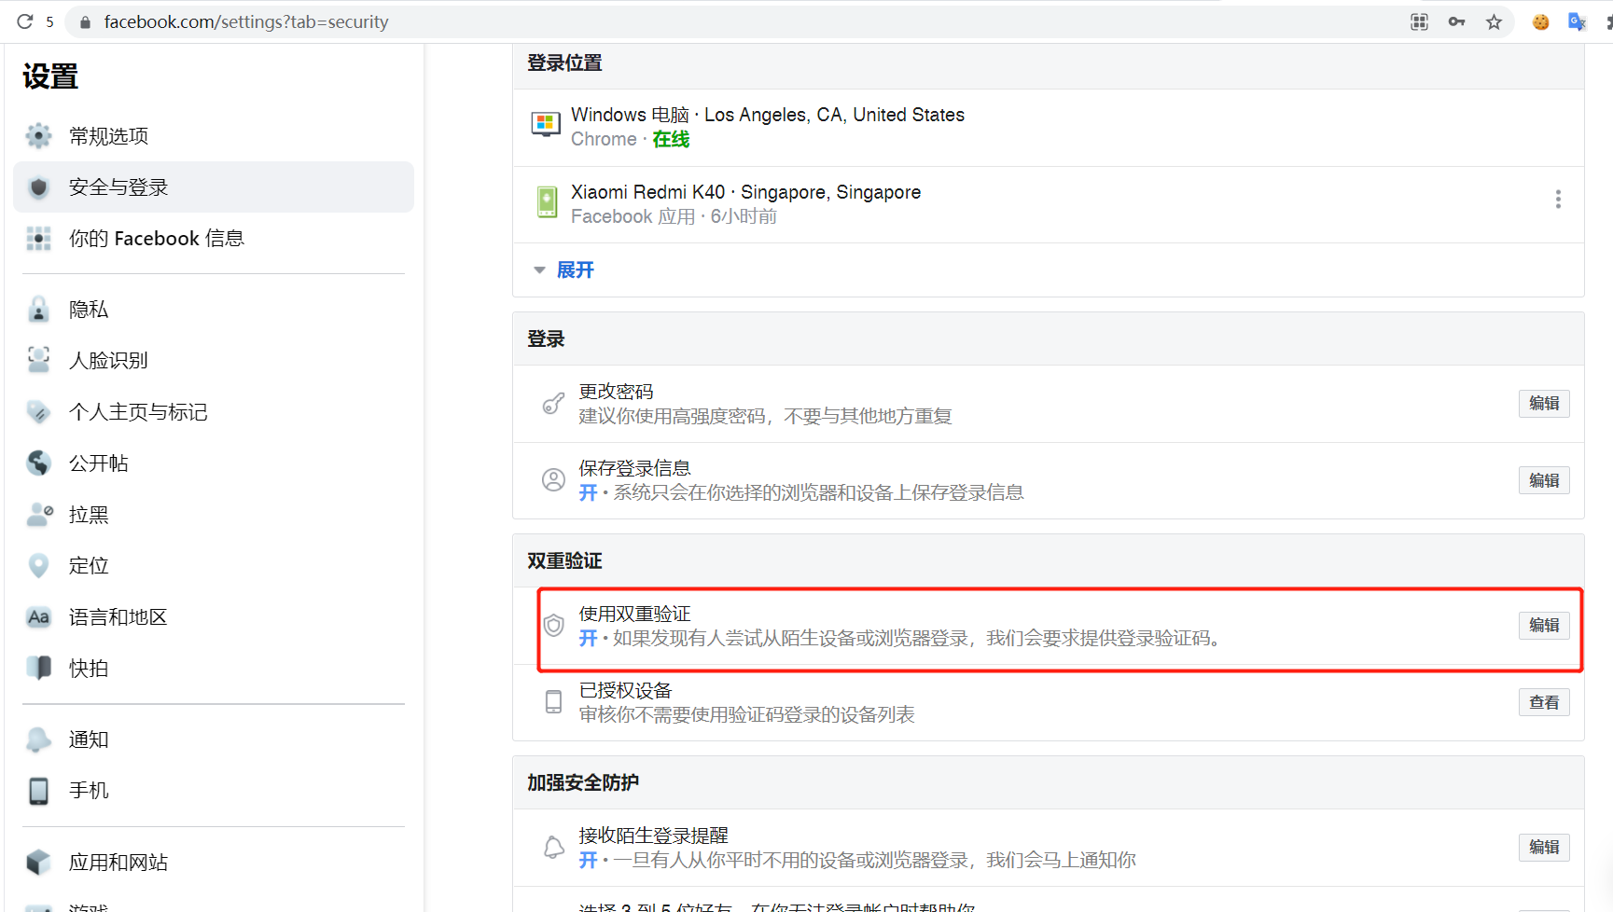This screenshot has width=1613, height=912.
Task: Select the 更改密码 row title
Action: coord(616,392)
